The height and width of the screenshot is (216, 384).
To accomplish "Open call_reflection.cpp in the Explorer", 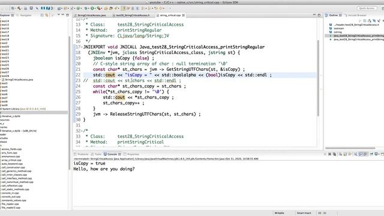I will coord(12,185).
